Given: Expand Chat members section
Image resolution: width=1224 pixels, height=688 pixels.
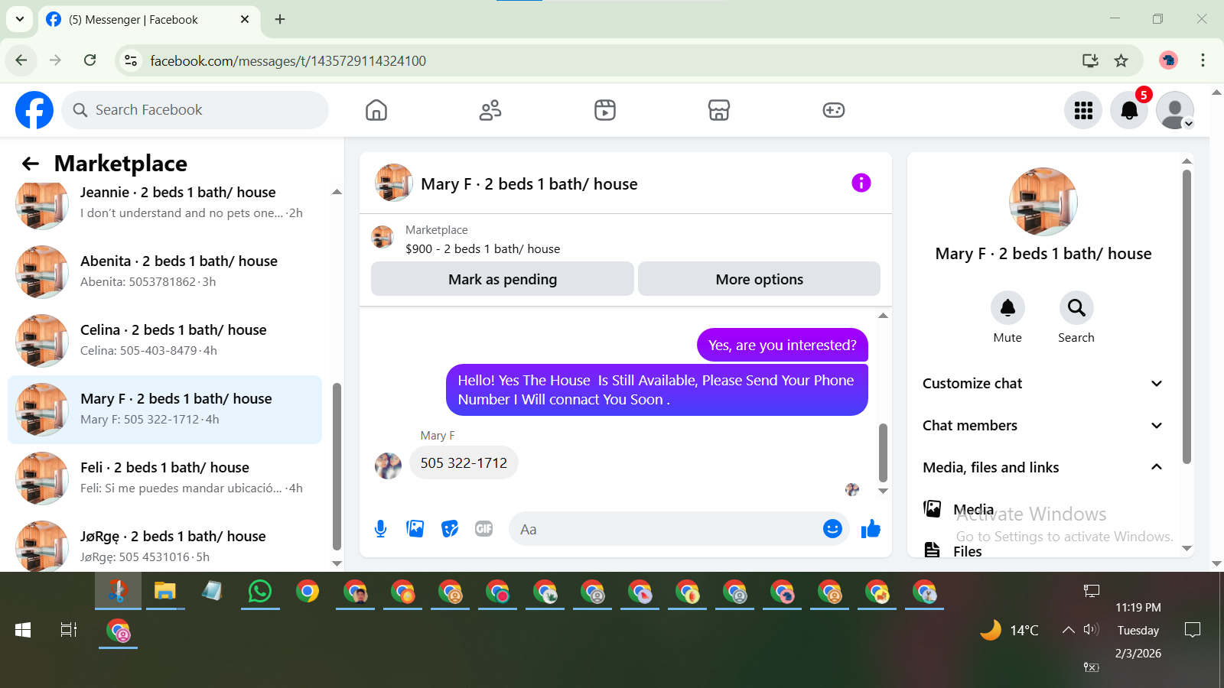Looking at the screenshot, I should [x=1042, y=426].
